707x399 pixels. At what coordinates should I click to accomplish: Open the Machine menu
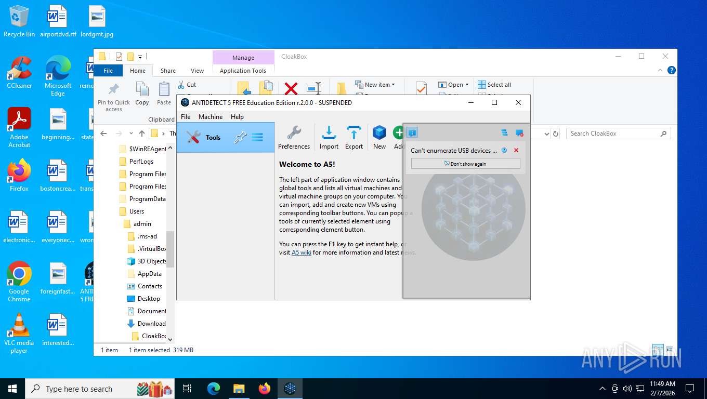pos(211,117)
